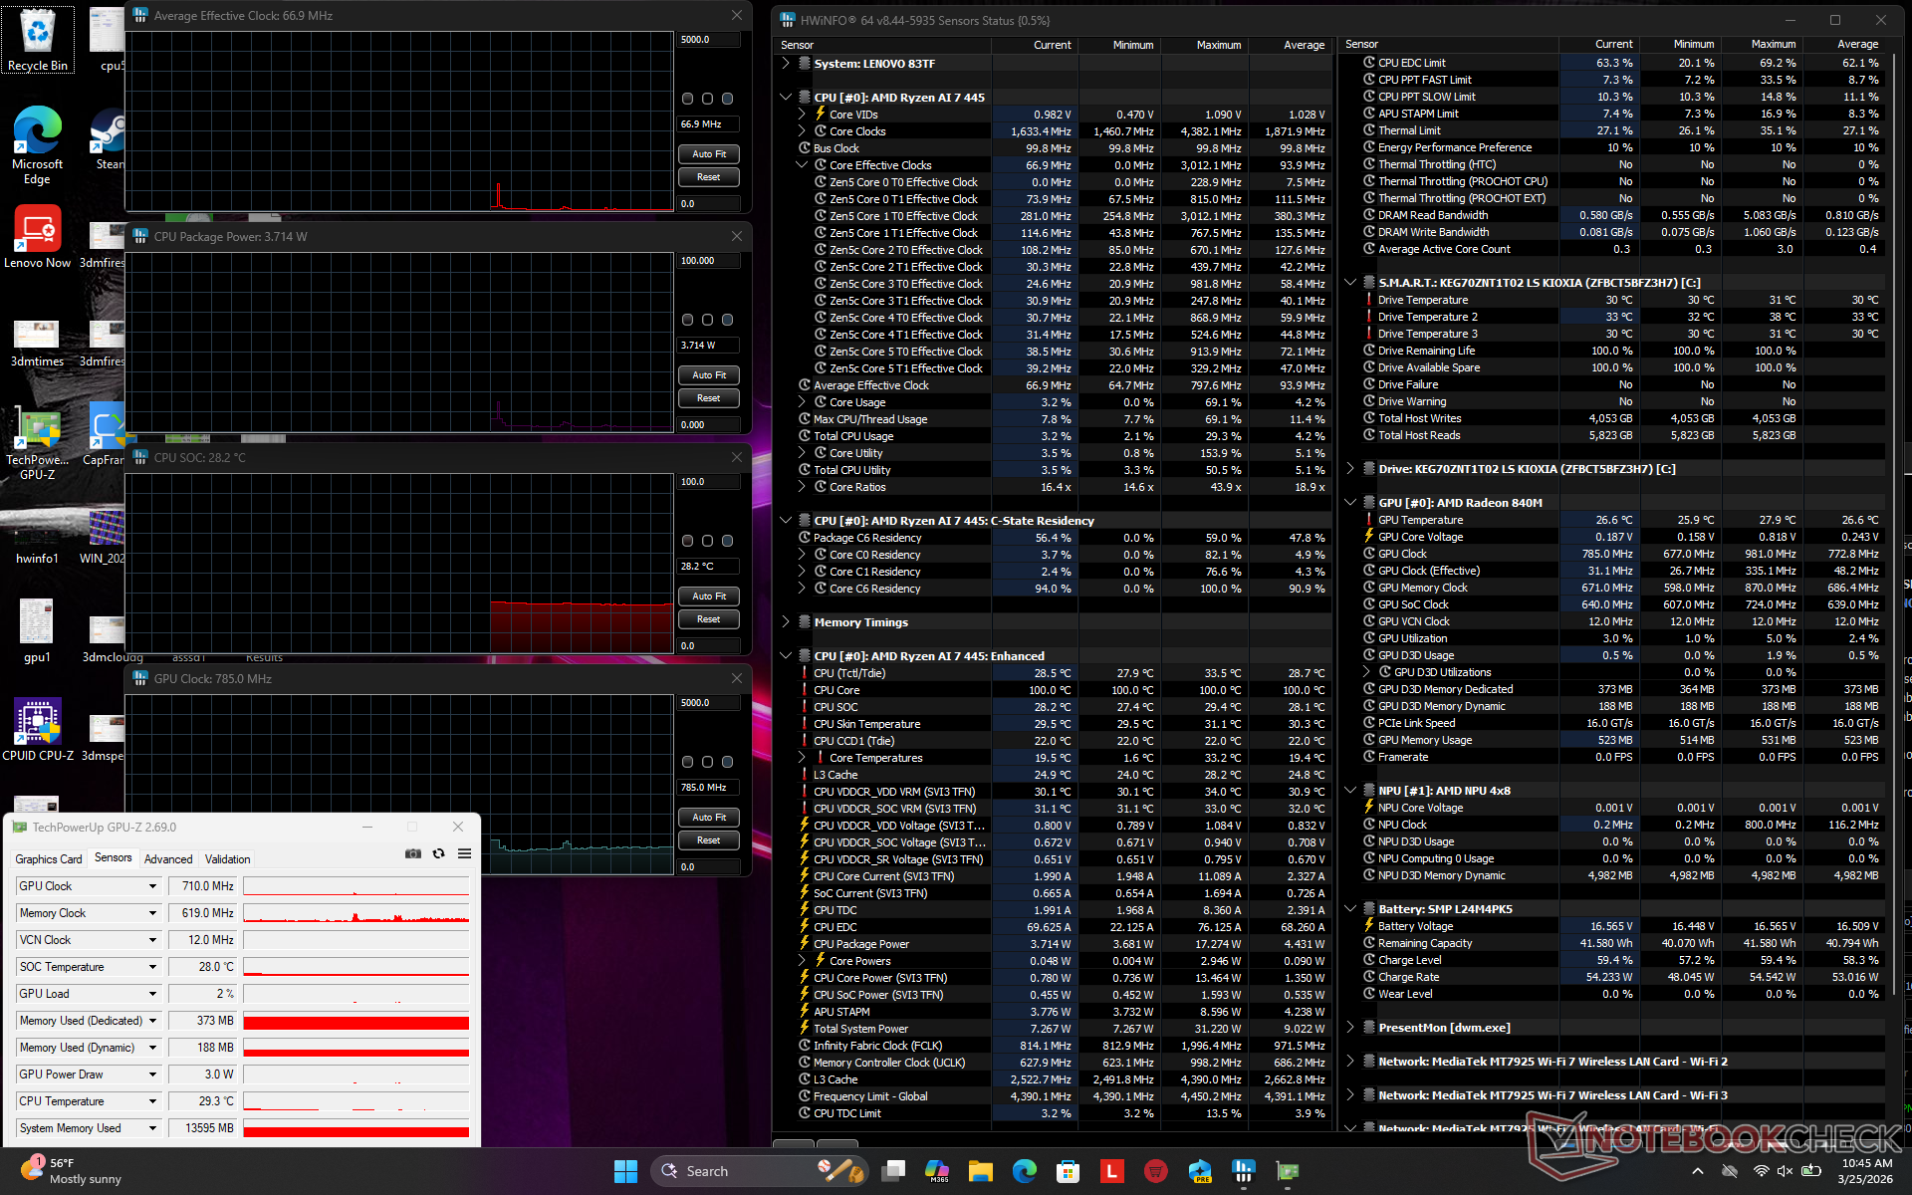Expand the Memory Timings sensor group

pos(786,621)
